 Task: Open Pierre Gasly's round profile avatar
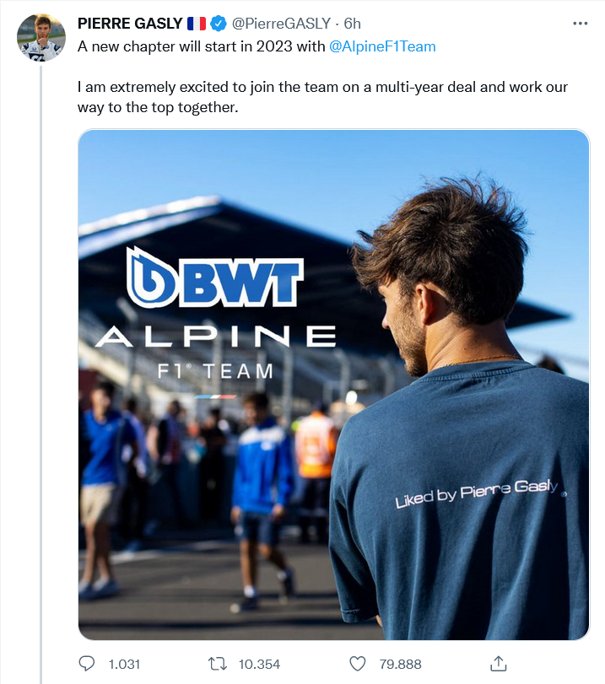coord(41,37)
